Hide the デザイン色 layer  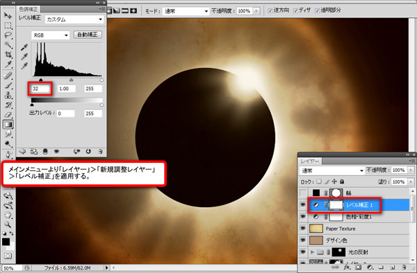[x=303, y=240]
